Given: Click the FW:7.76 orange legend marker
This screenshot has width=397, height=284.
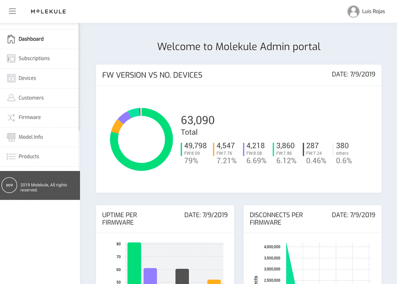Looking at the screenshot, I should [214, 149].
